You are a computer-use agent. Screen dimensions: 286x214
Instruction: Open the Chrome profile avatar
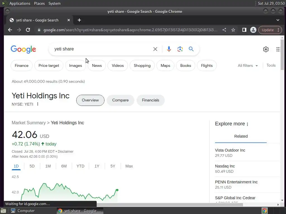point(253,30)
